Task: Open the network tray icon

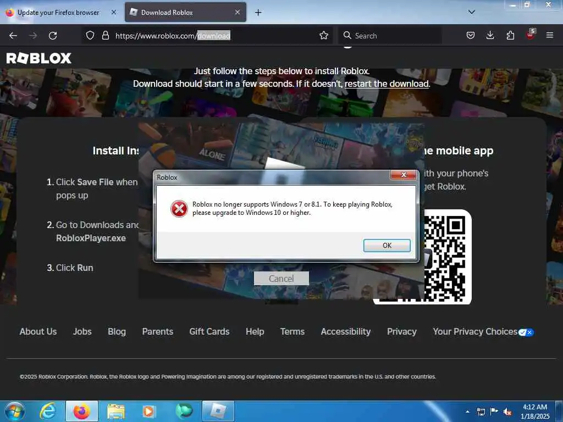Action: 481,412
